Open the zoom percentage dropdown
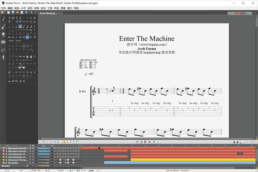The height and width of the screenshot is (172, 258). (x=44, y=142)
